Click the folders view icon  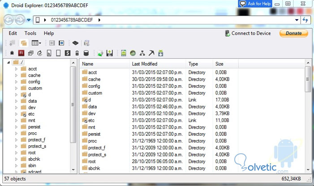[24, 43]
